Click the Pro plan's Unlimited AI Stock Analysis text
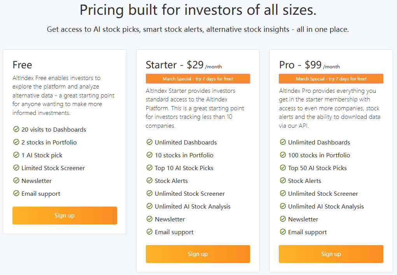This screenshot has height=275, width=397. tap(326, 206)
